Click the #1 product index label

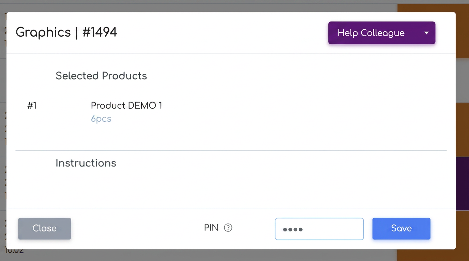pyautogui.click(x=32, y=106)
